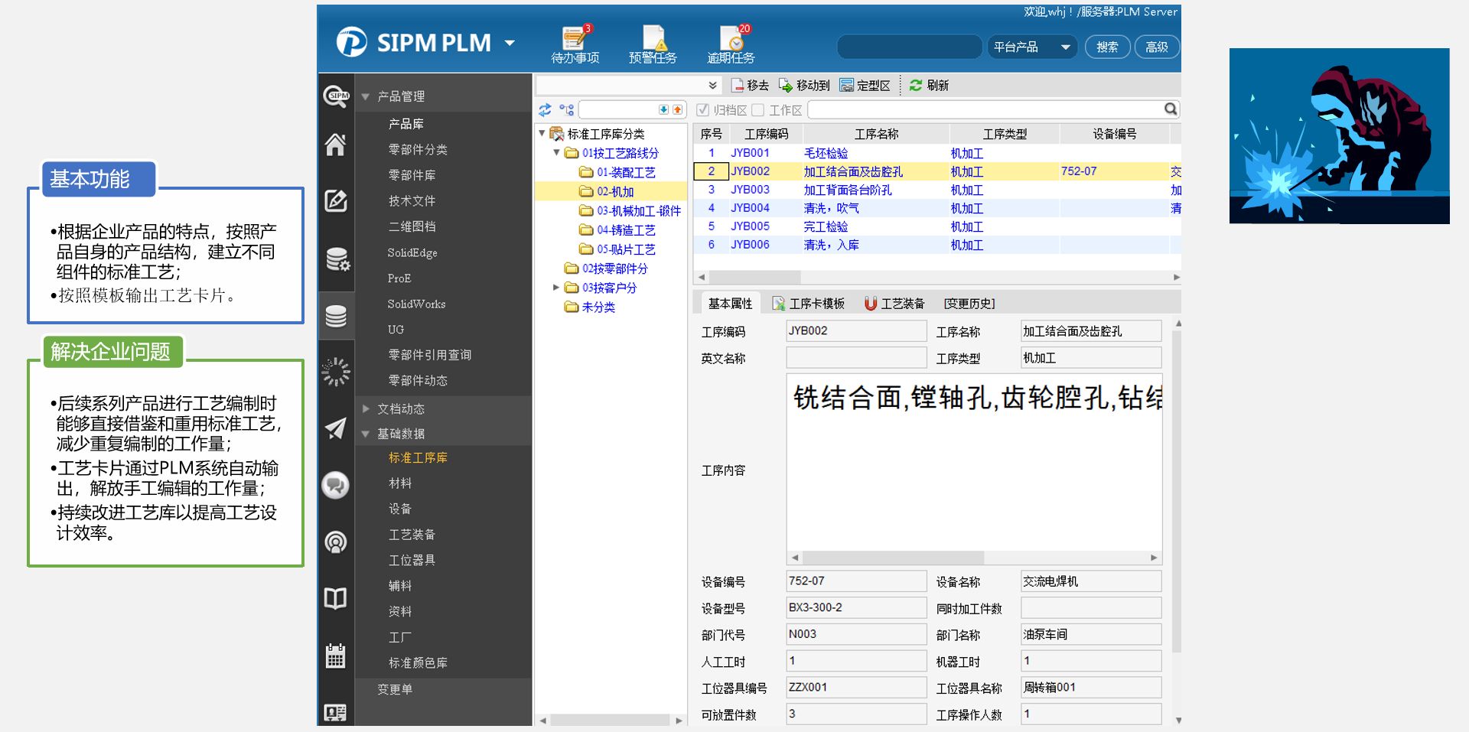
Task: Switch to the 工艺装备 tab
Action: 894,304
